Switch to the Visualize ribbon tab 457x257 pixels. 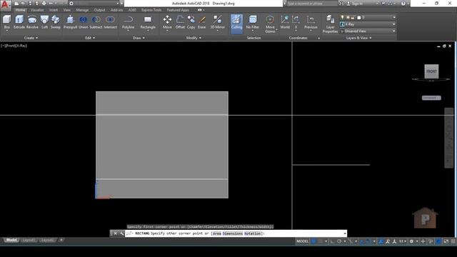(x=37, y=10)
